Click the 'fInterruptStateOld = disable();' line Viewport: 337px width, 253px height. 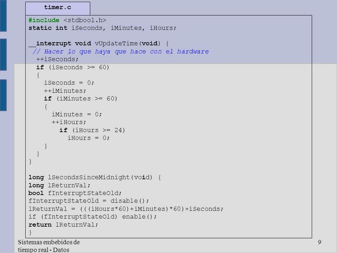89,201
